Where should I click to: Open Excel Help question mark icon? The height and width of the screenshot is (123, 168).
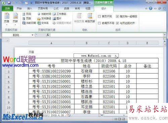tap(151, 8)
